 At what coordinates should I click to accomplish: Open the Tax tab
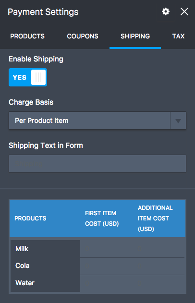click(178, 36)
